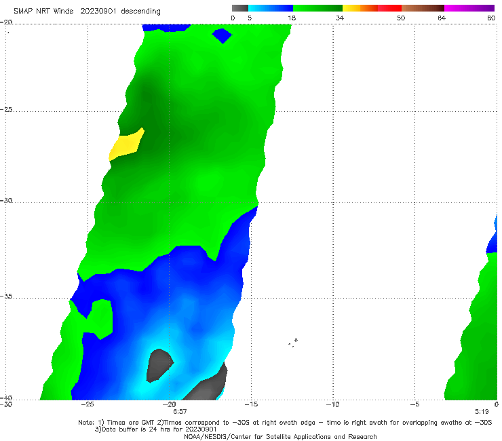The width and height of the screenshot is (502, 441).
Task: Click the gray segment of the color bar
Action: point(240,8)
